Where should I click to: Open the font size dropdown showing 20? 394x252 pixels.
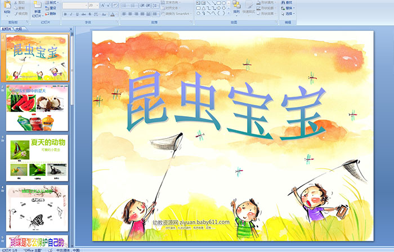97,5
